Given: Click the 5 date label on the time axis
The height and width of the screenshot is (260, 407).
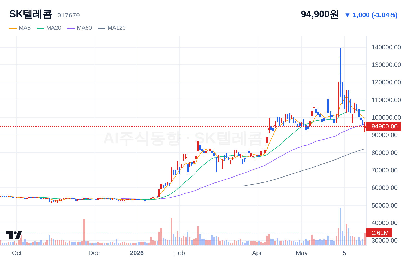Looking at the screenshot, I should 344,253.
